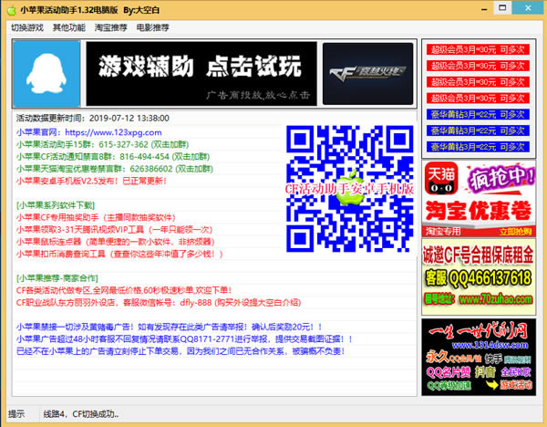
Task: Select the 已经不在小苹果上的广告 notice line
Action: 181,351
